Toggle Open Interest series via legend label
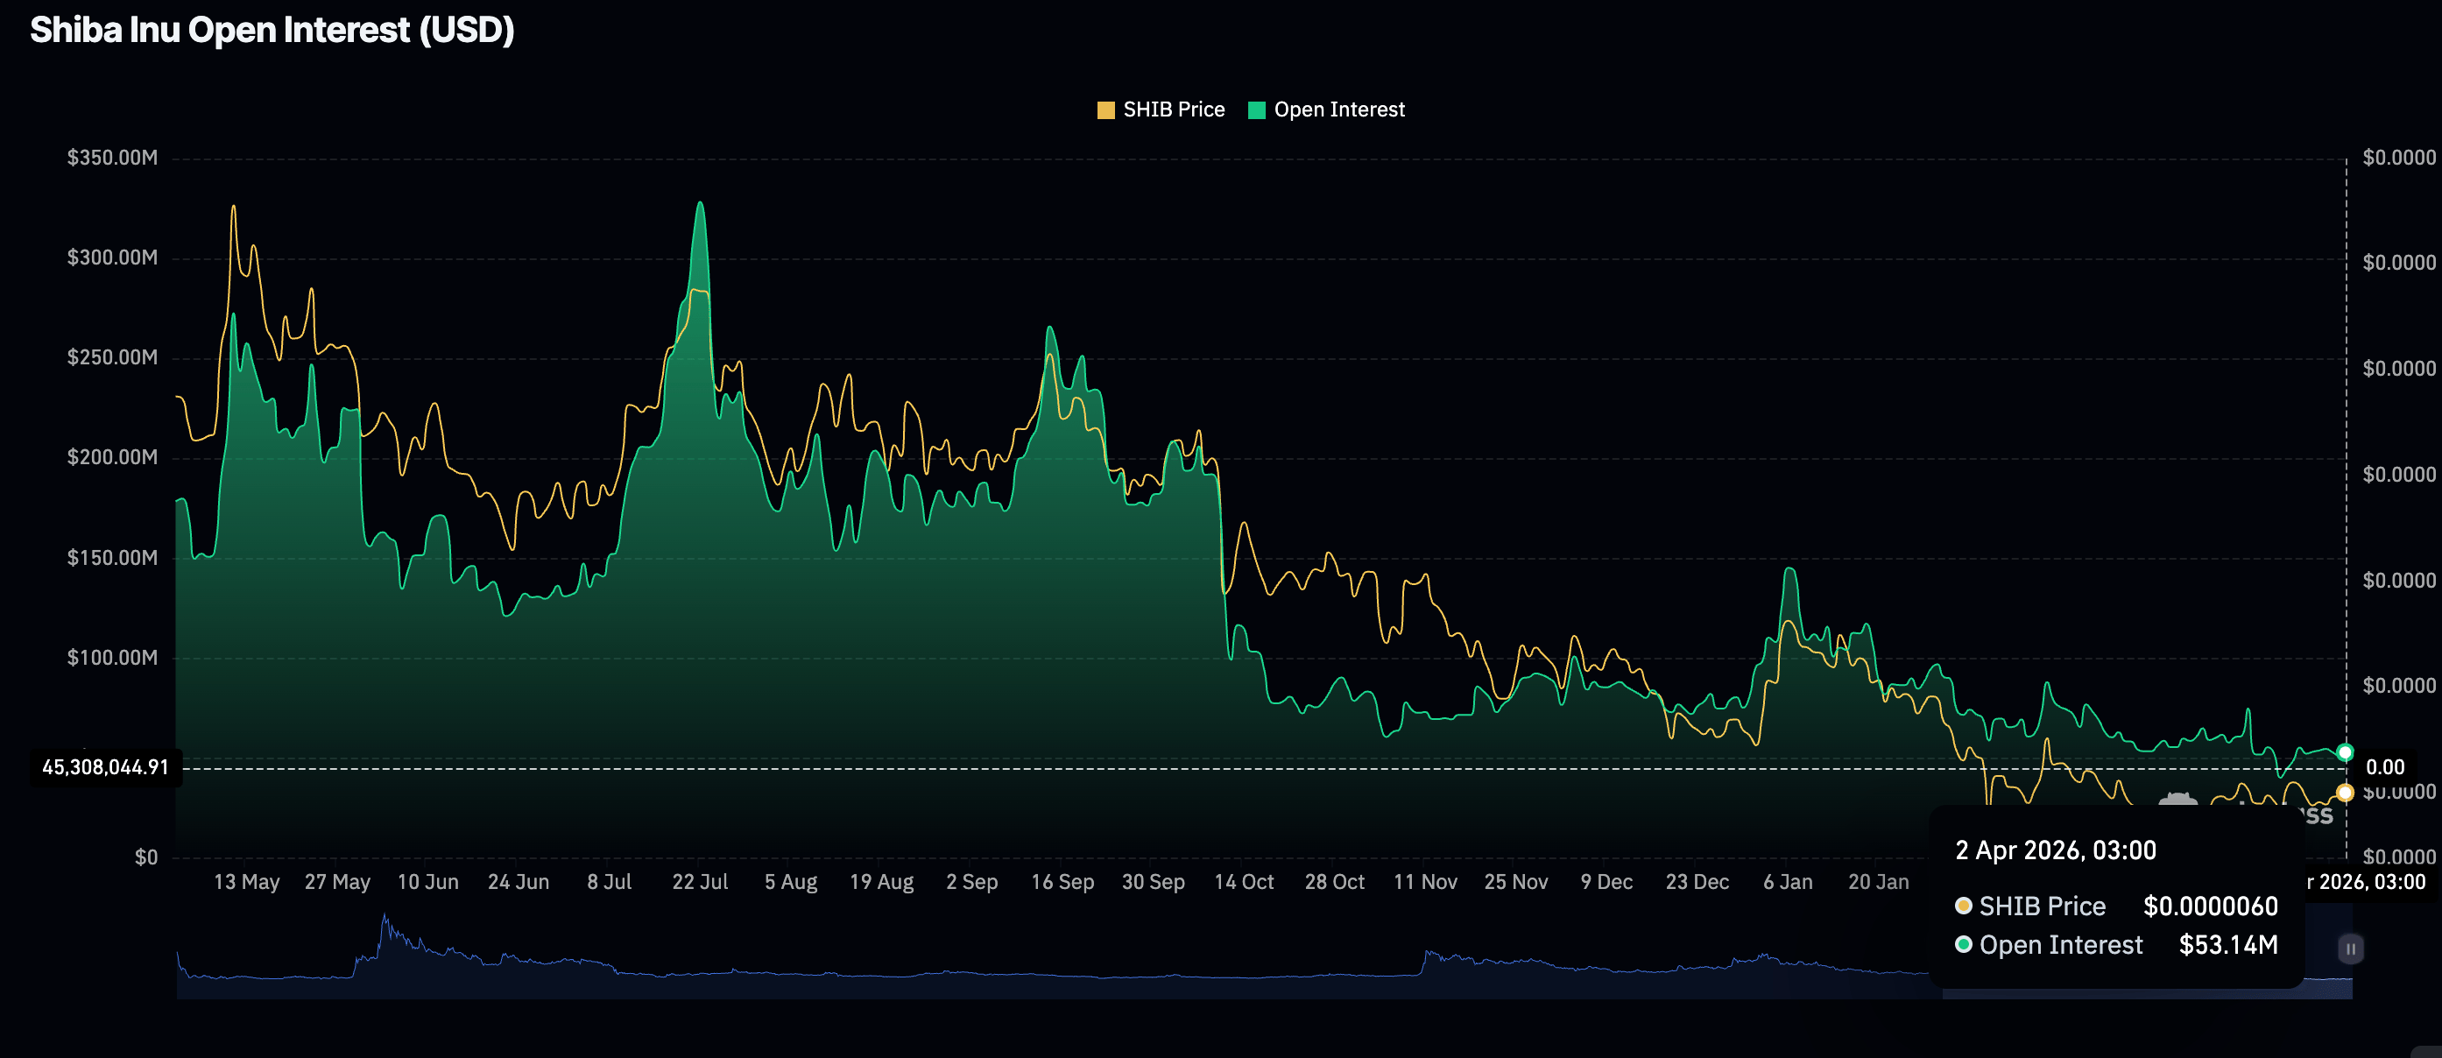The height and width of the screenshot is (1058, 2442). pyautogui.click(x=1338, y=110)
